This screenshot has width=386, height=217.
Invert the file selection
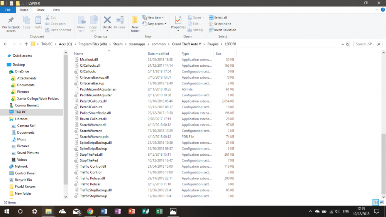click(x=223, y=30)
